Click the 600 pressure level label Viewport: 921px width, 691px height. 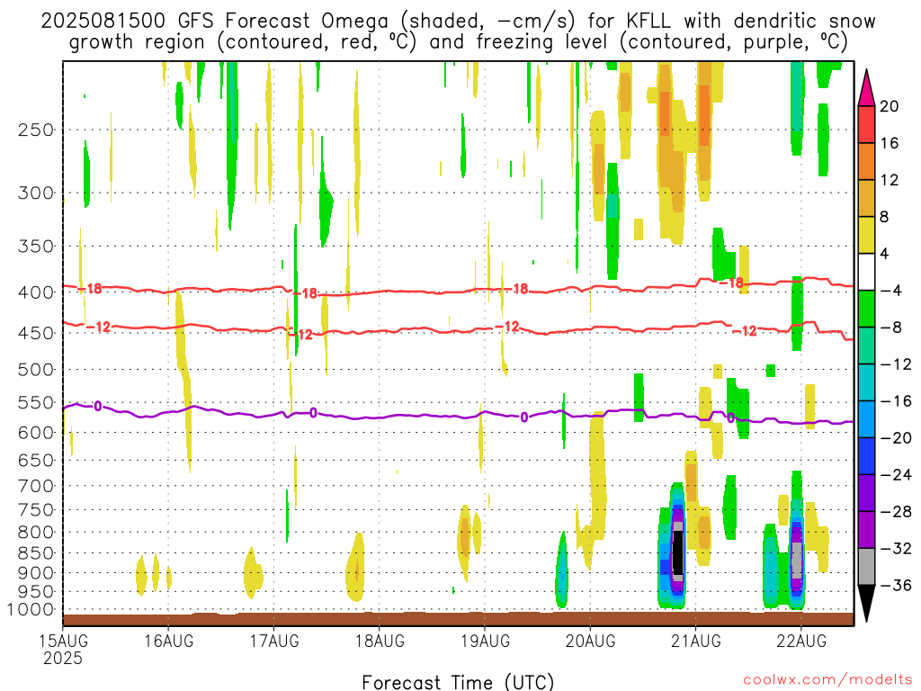point(36,433)
